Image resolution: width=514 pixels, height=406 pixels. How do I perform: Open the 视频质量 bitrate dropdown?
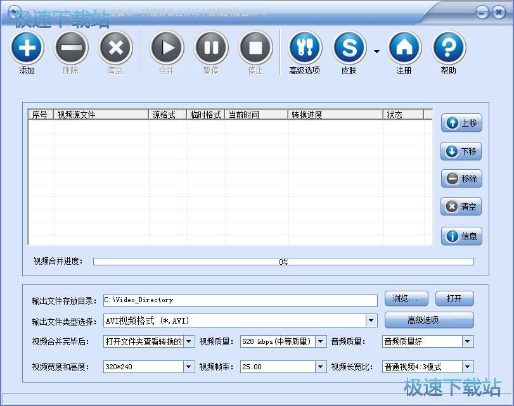[321, 342]
